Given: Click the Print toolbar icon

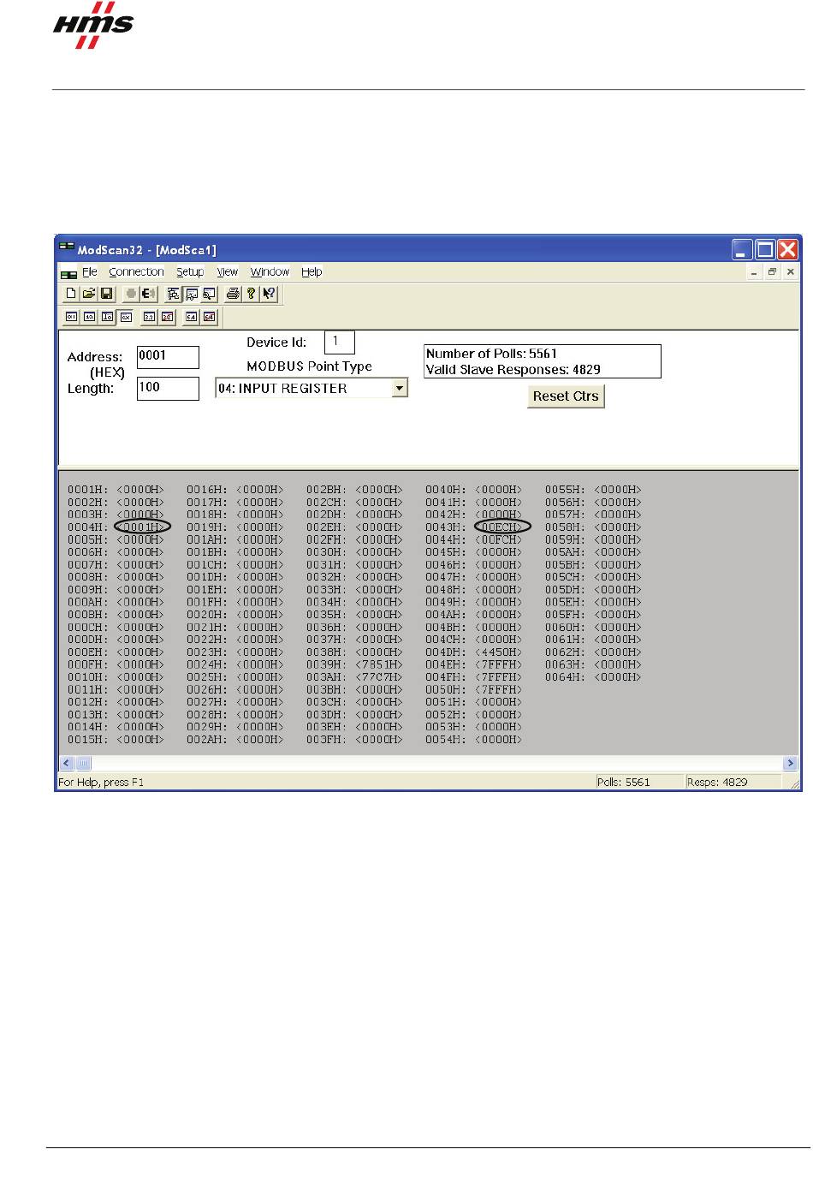Looking at the screenshot, I should [x=233, y=294].
